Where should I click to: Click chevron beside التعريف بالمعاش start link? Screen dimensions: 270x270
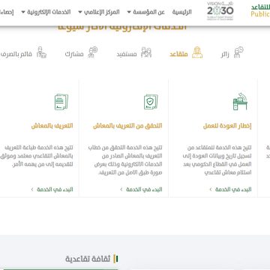pyautogui.click(x=32, y=190)
